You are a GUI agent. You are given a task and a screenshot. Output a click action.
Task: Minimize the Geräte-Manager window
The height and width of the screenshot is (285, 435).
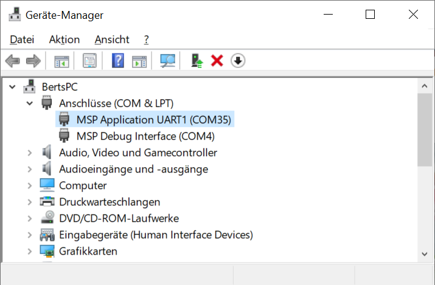coord(328,15)
